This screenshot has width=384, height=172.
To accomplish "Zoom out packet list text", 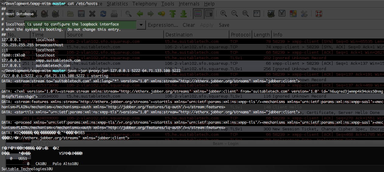I will tap(234, 14).
